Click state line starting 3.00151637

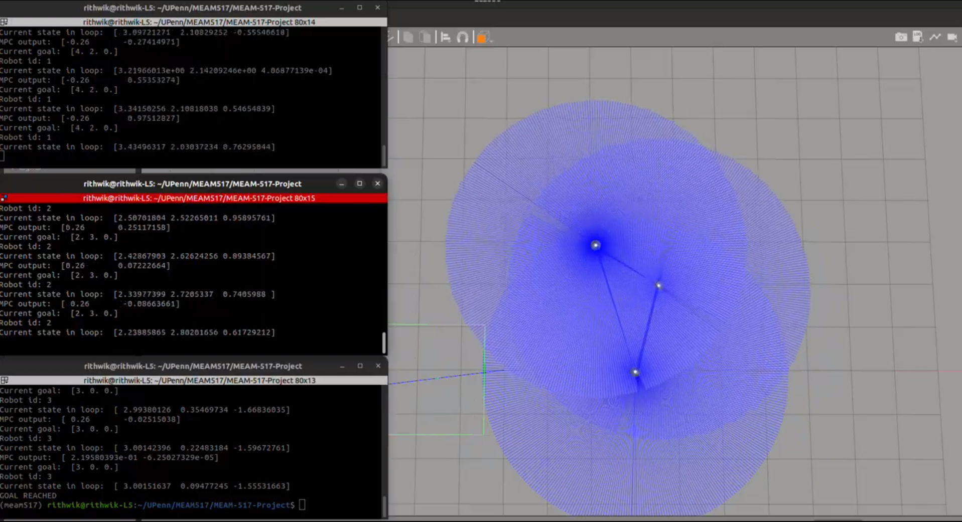pos(145,486)
